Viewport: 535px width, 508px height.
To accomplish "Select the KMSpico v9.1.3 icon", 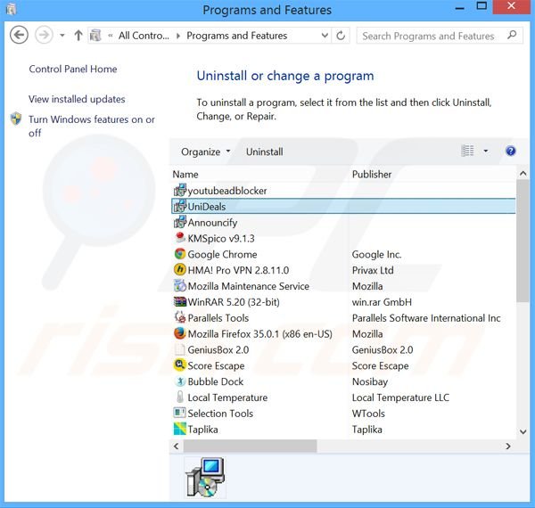I will (x=180, y=238).
